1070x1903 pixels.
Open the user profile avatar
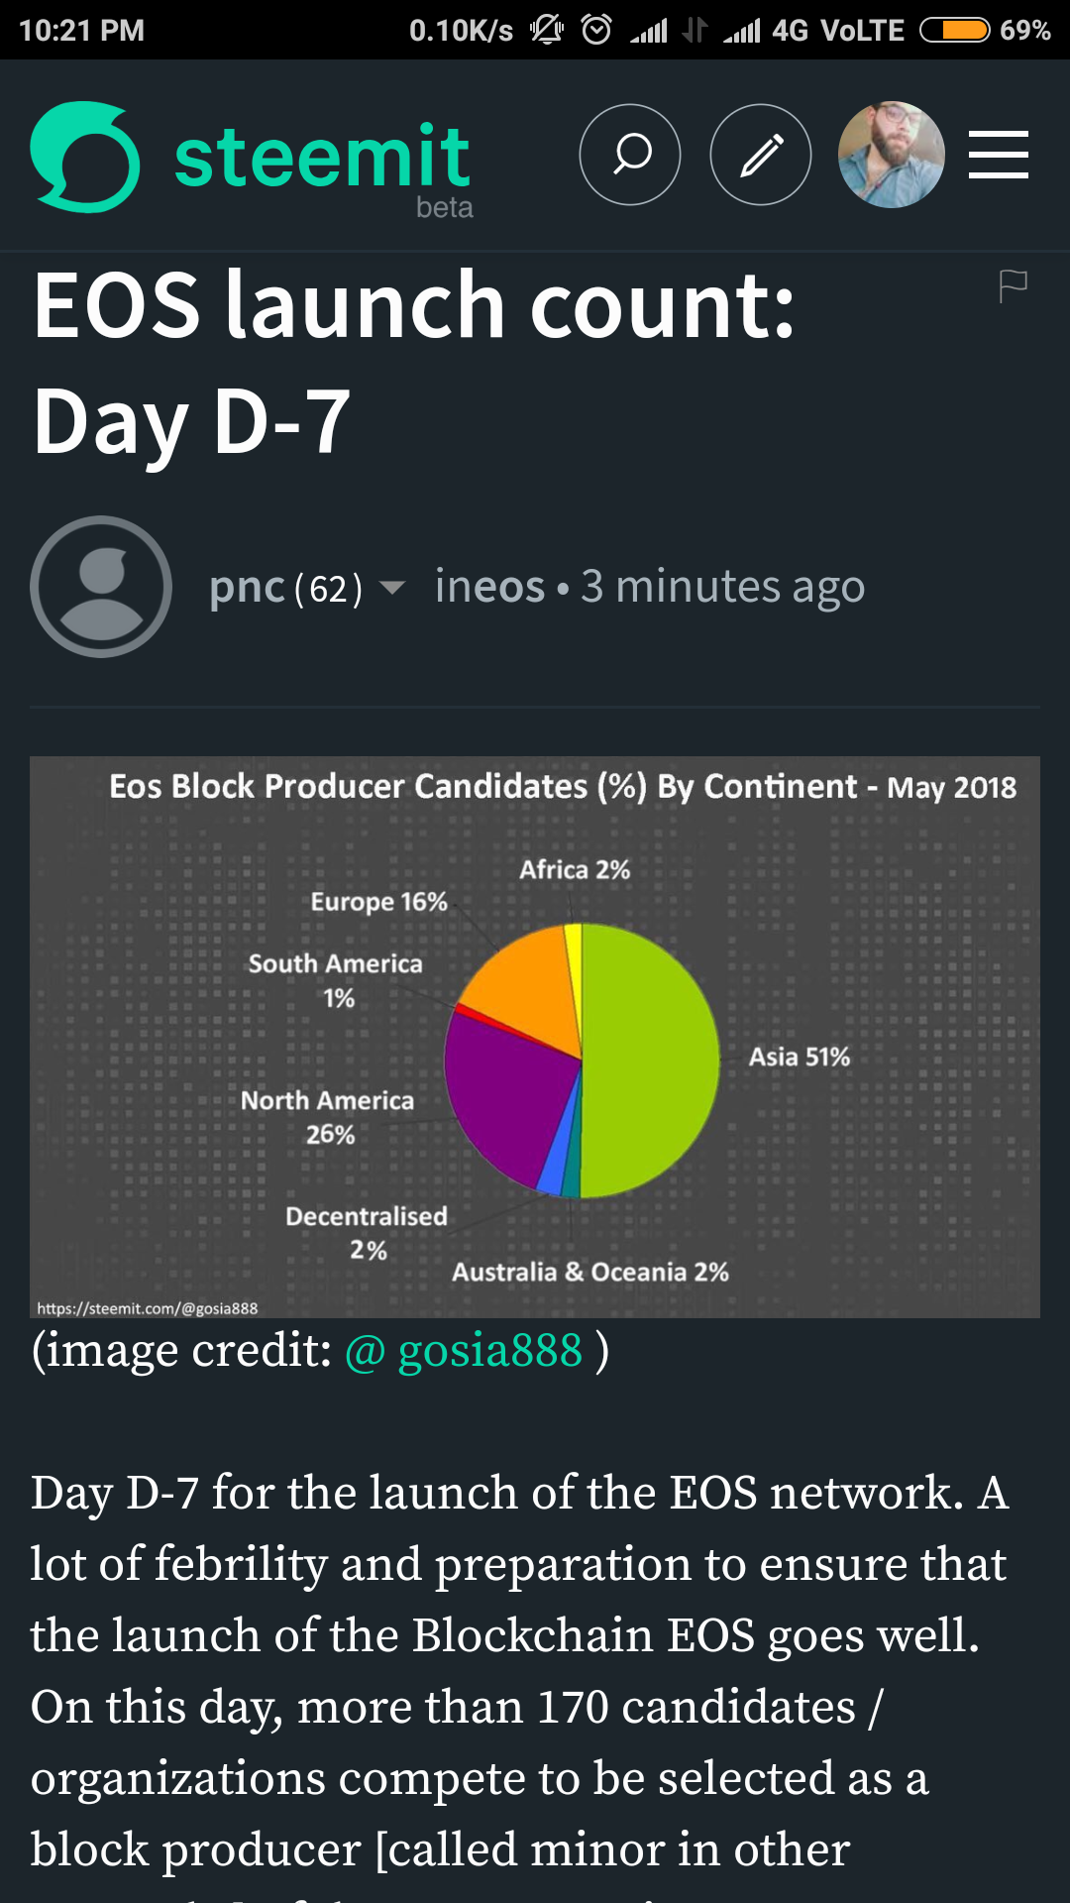[x=891, y=155]
